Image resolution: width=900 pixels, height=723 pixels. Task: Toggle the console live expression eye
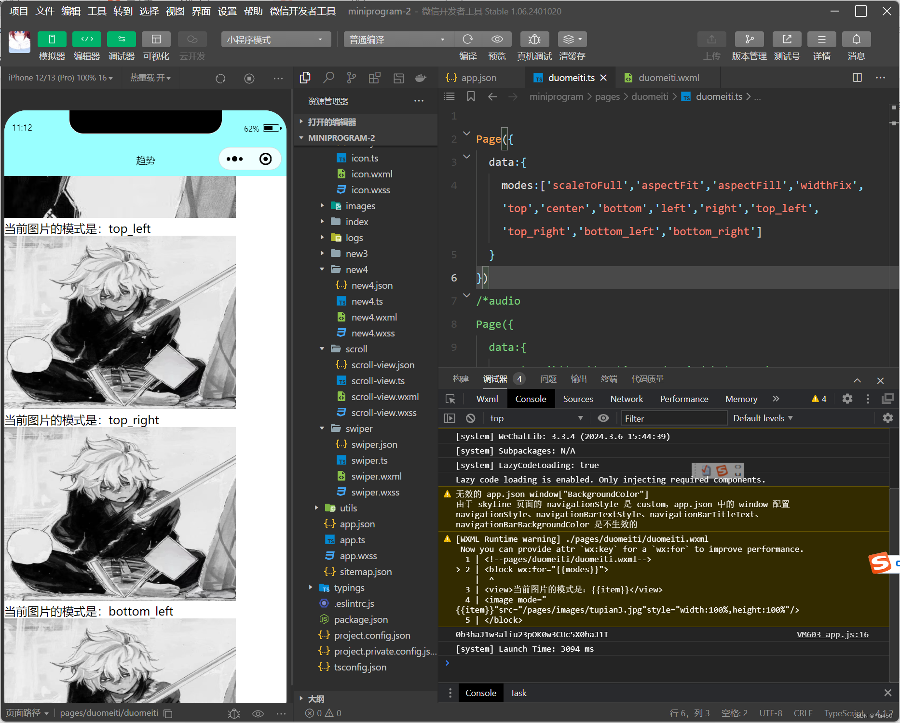(x=603, y=418)
